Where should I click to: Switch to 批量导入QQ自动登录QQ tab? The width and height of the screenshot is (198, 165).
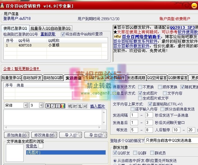51,29
